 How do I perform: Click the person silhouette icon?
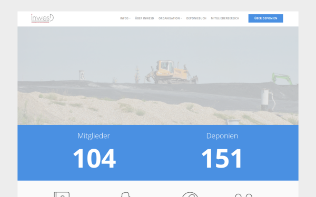click(125, 194)
